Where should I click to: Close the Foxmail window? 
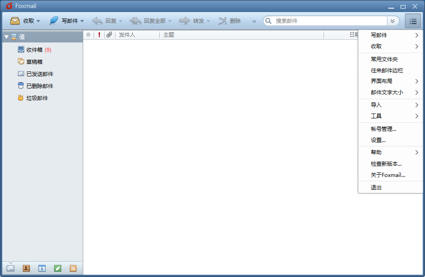(x=415, y=6)
